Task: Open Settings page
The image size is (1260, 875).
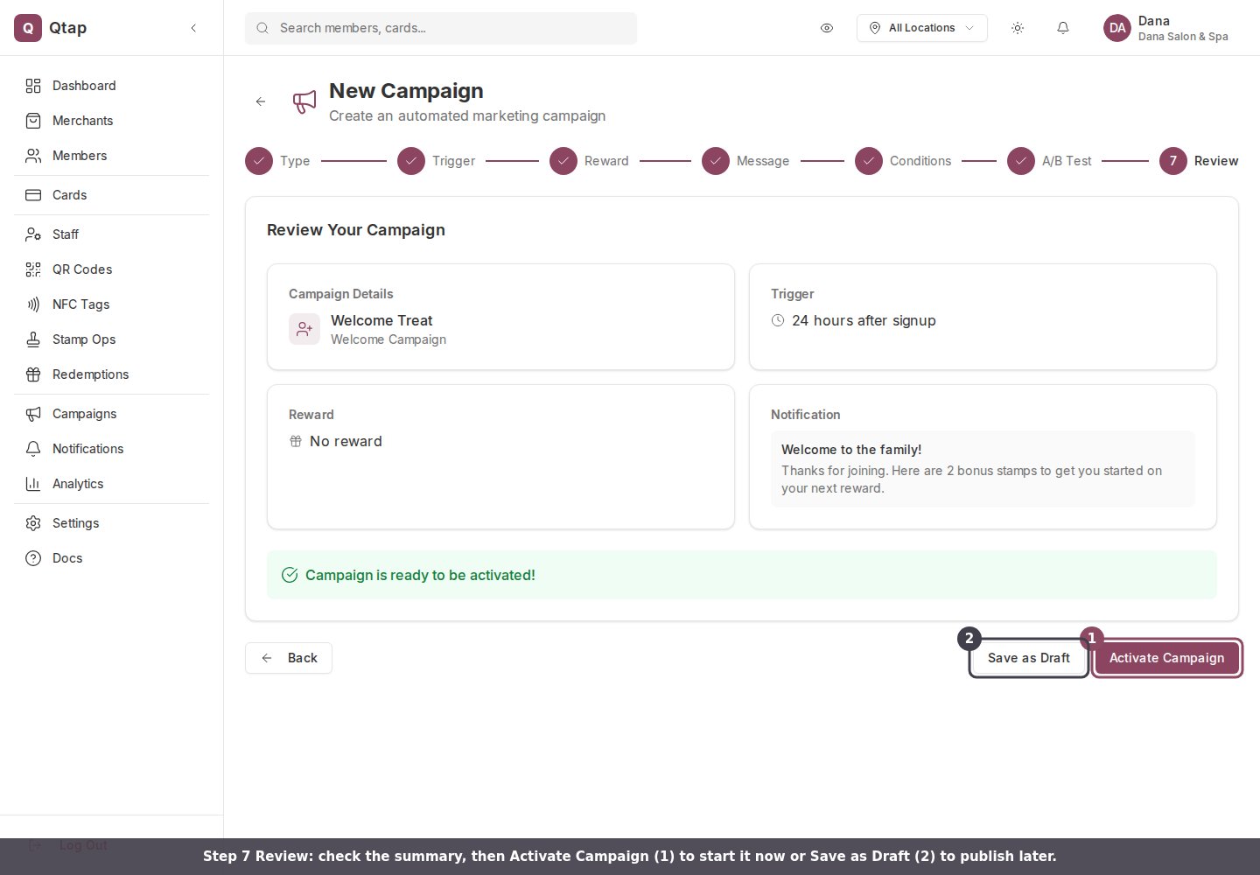Action: click(111, 523)
